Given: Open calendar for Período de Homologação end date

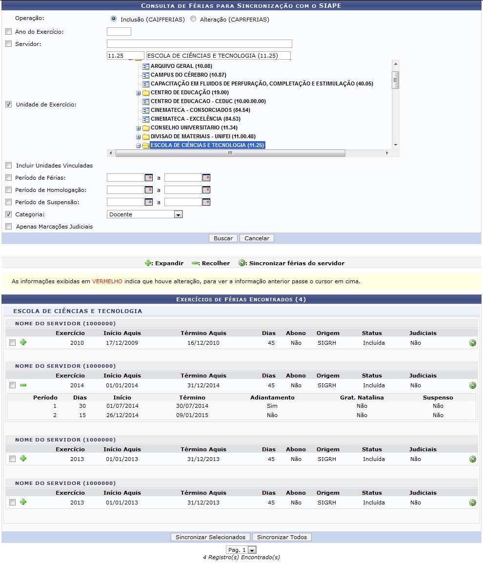Looking at the screenshot, I should coord(206,190).
